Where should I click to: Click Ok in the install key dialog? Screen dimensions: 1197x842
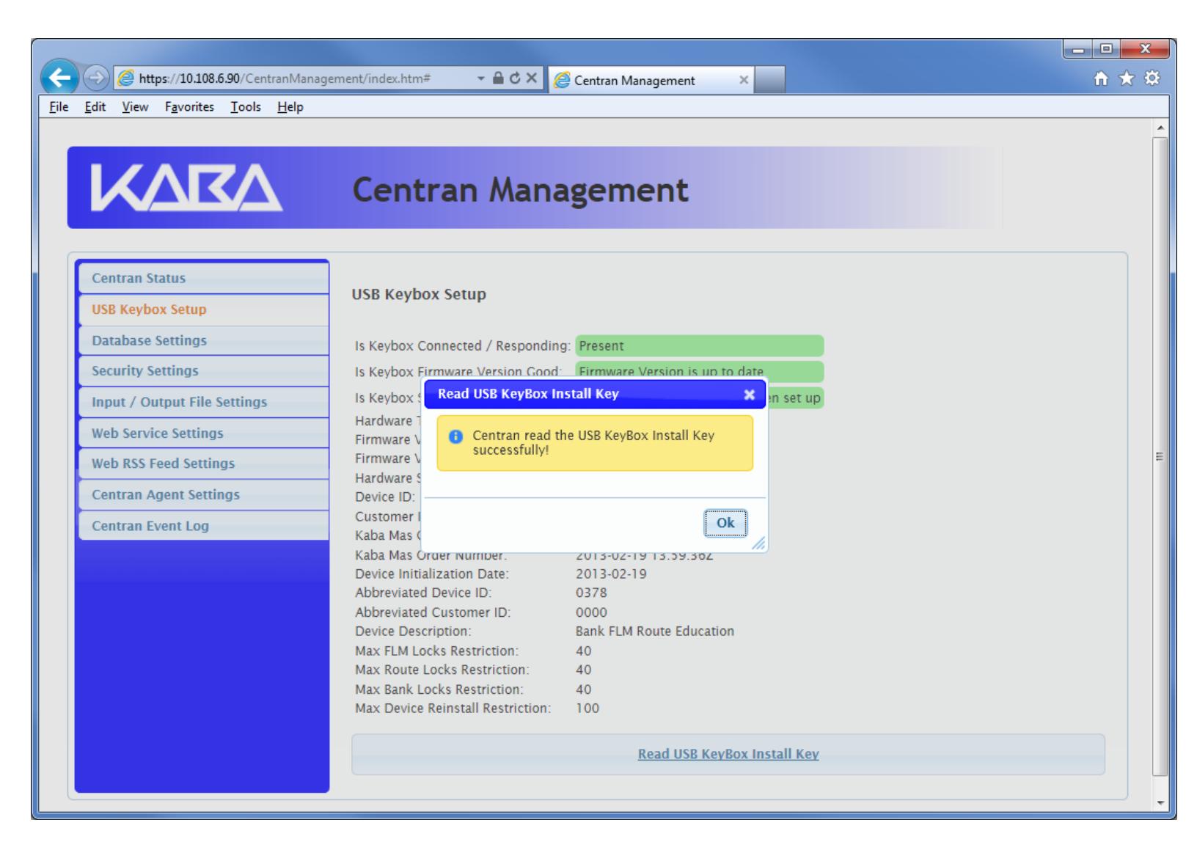coord(725,523)
